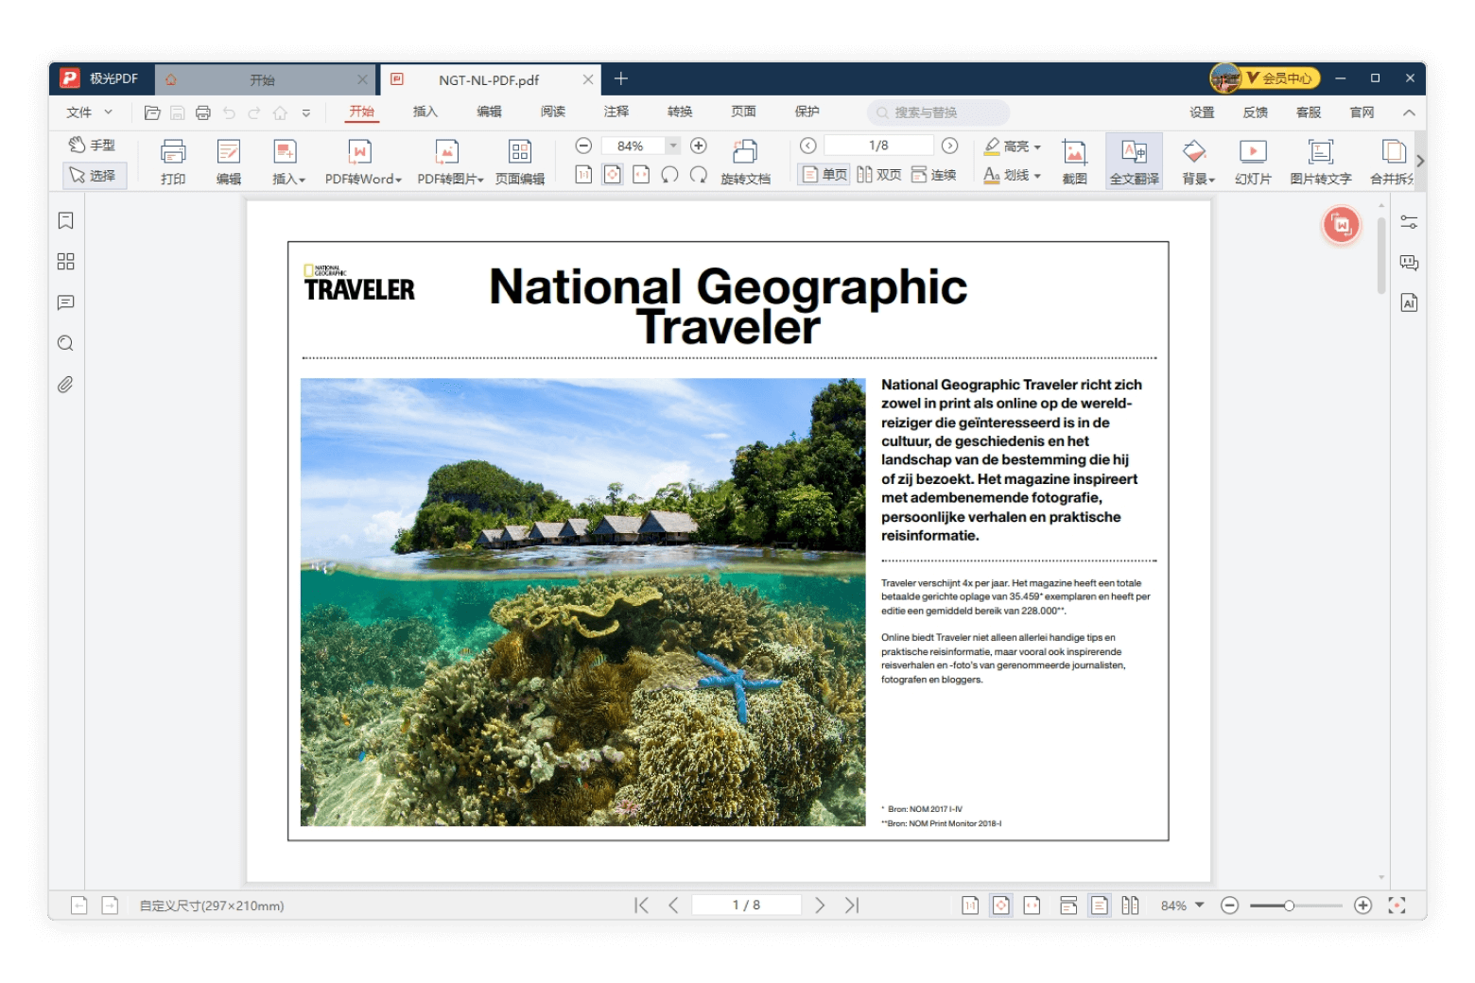This screenshot has width=1475, height=983.
Task: Open the AI assistant in right sidebar
Action: click(1409, 303)
